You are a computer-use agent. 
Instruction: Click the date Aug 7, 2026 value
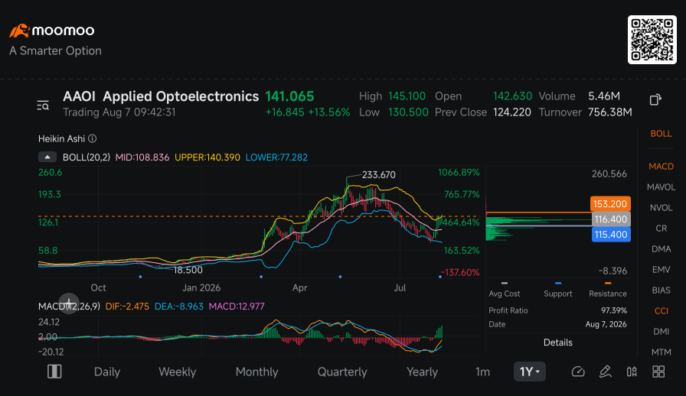point(606,324)
